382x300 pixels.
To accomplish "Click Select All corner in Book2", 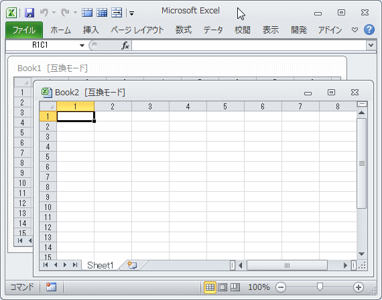I will point(48,107).
